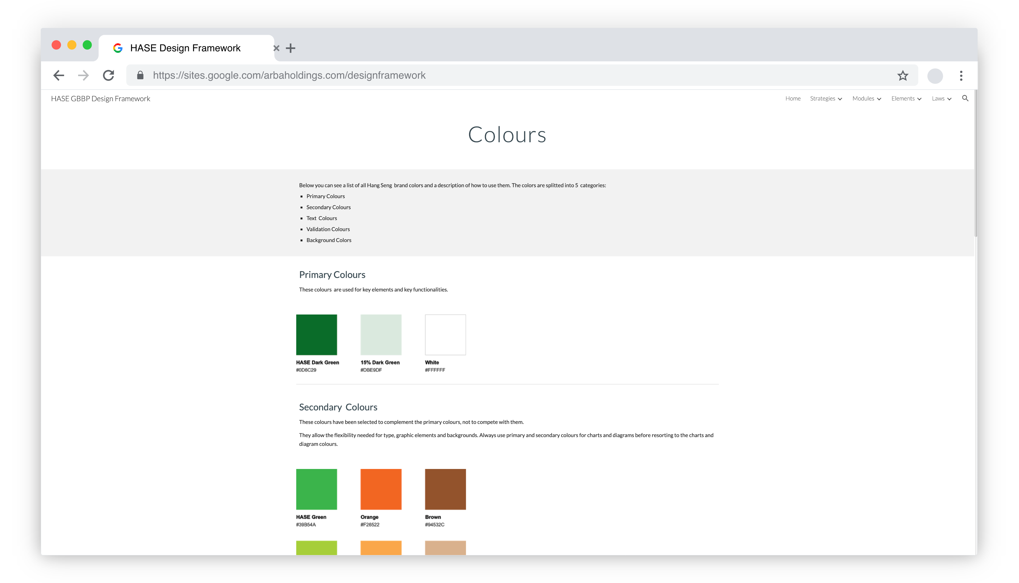Image resolution: width=1019 pixels, height=583 pixels.
Task: Click the #DBE9DF hex code
Action: (x=371, y=370)
